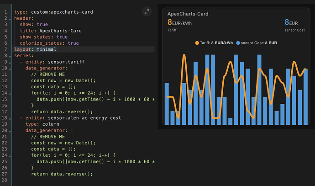Click 'colorize_states: true' in the editor

click(x=49, y=43)
